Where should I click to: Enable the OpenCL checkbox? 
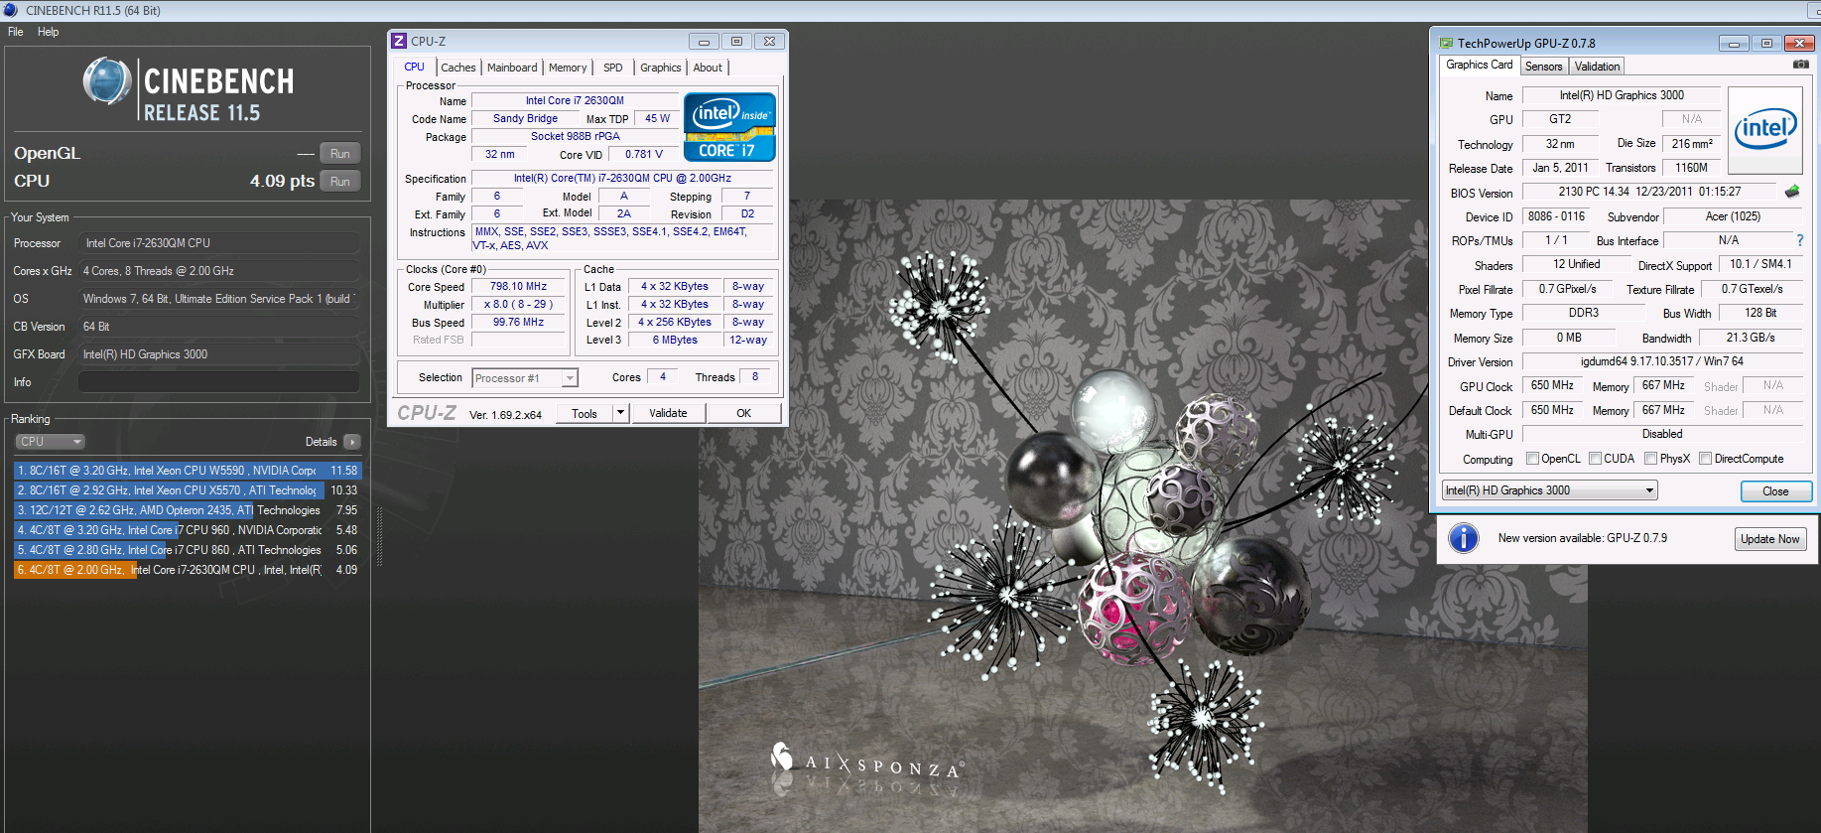click(1532, 459)
